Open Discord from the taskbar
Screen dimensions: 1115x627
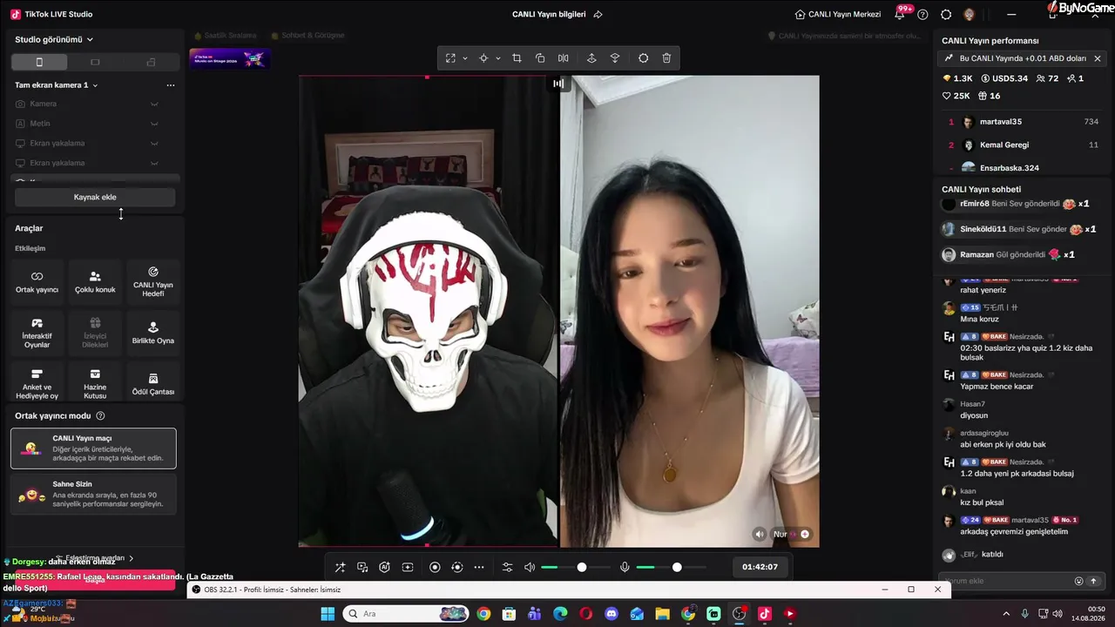pyautogui.click(x=612, y=614)
